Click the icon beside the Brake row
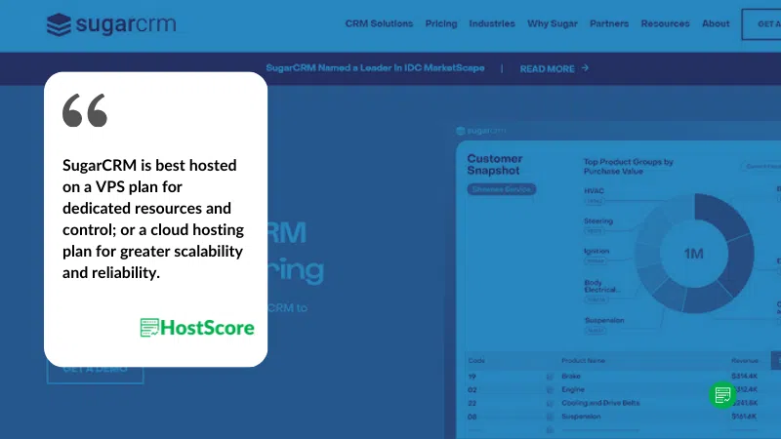Image resolution: width=781 pixels, height=439 pixels. pos(550,376)
